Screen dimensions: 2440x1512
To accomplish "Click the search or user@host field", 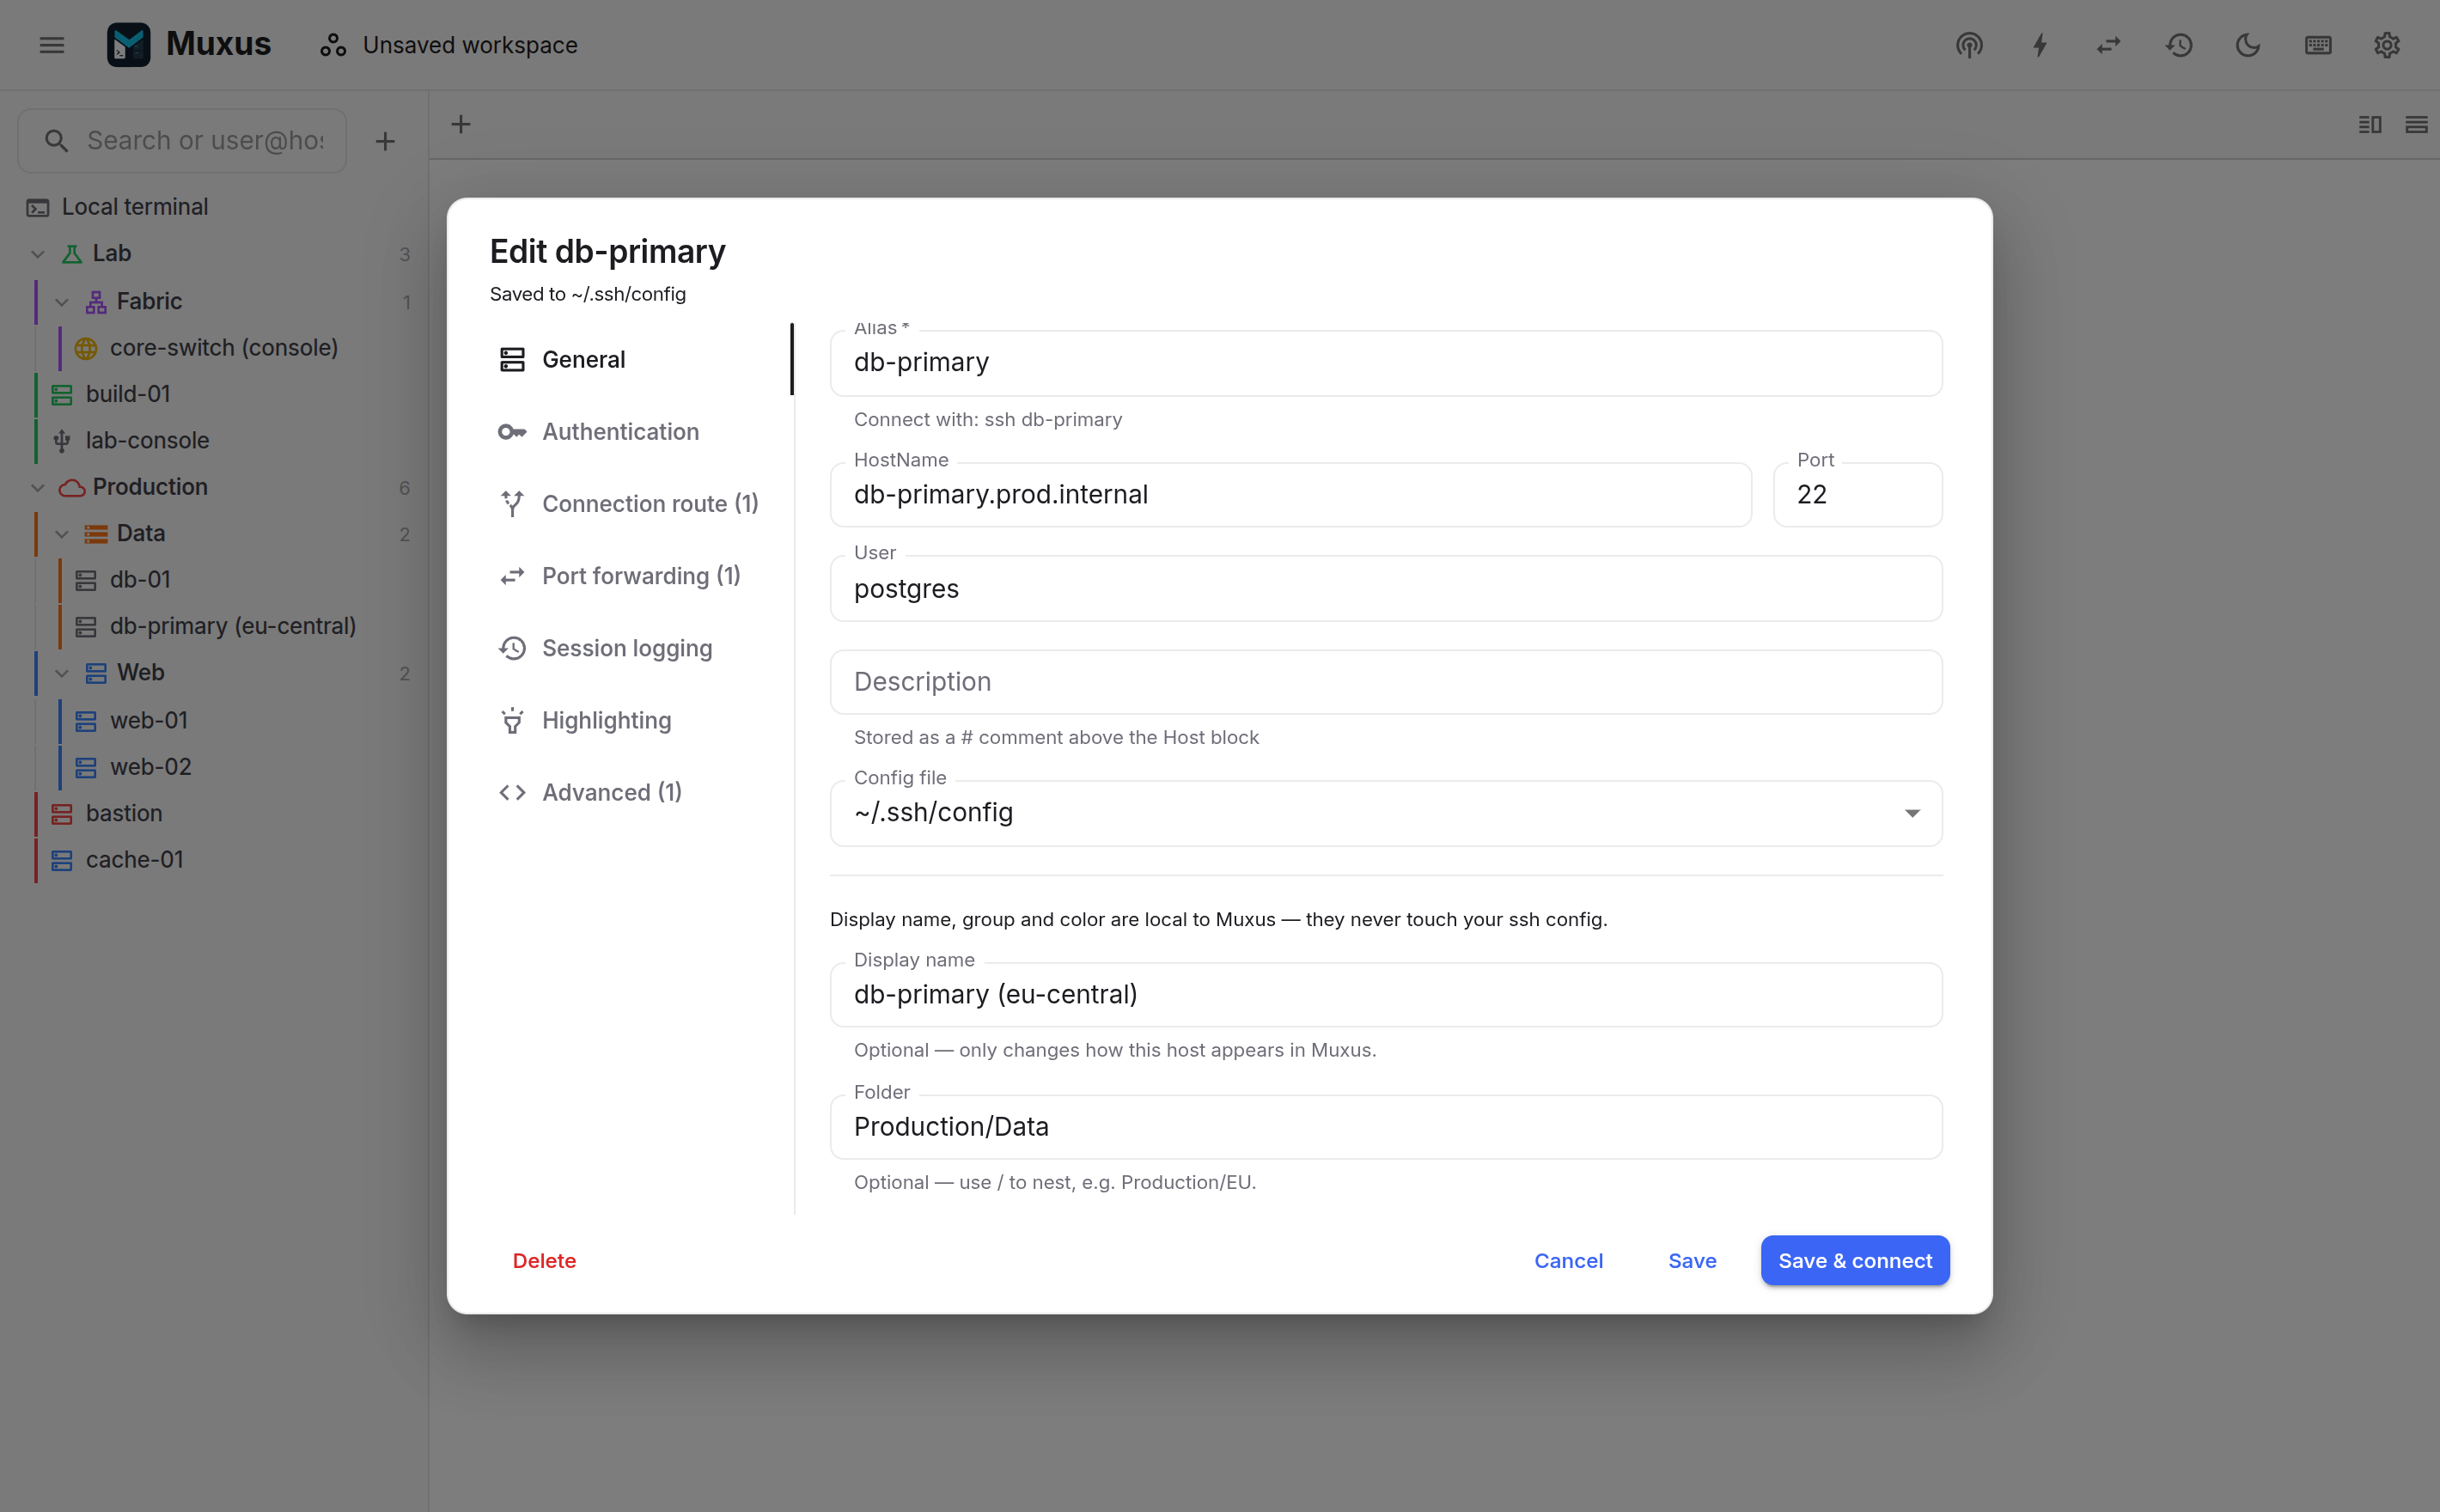I will click(x=183, y=141).
